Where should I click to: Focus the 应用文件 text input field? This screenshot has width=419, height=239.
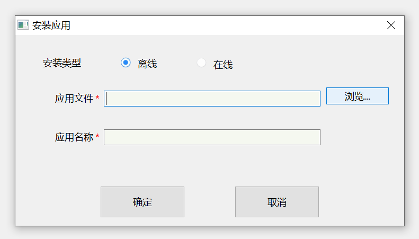212,99
